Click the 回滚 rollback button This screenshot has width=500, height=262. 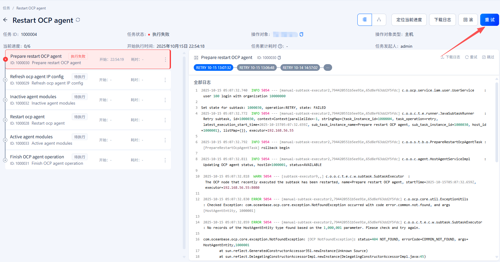(468, 20)
